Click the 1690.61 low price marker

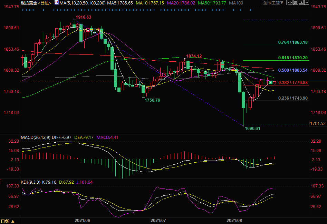pos(252,128)
